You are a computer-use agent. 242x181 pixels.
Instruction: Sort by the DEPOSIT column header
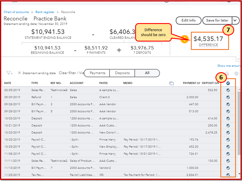(210, 83)
